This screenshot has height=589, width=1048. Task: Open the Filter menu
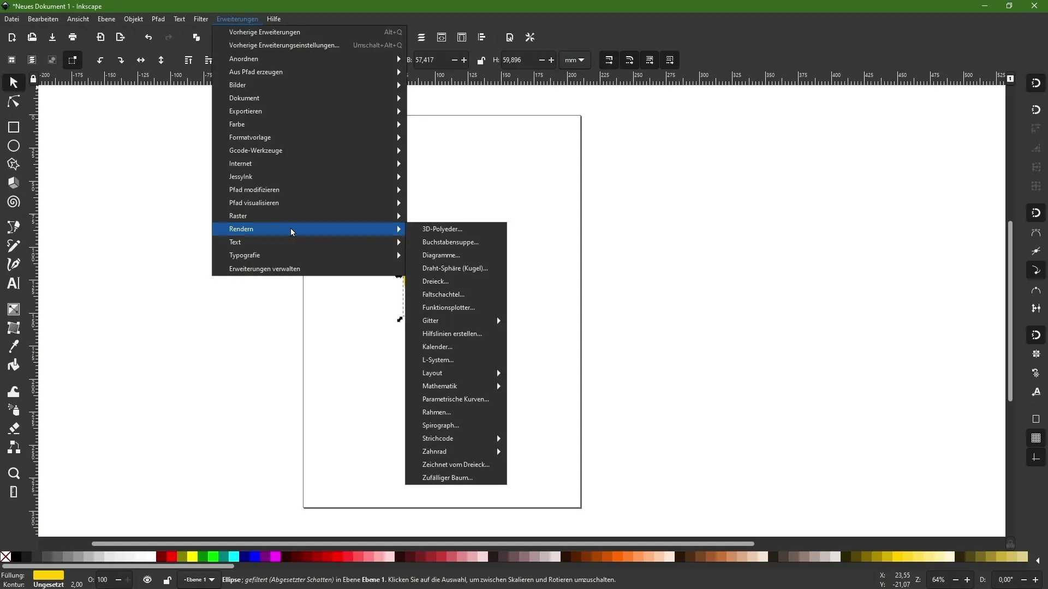(201, 19)
